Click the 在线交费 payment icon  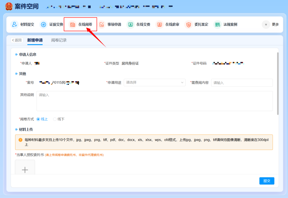click(x=130, y=25)
